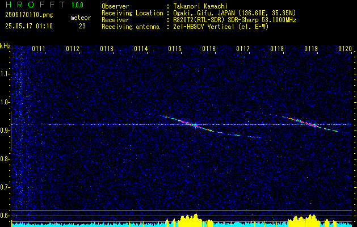Click the 1.1 frequency axis label
The image size is (357, 227).
[5, 74]
